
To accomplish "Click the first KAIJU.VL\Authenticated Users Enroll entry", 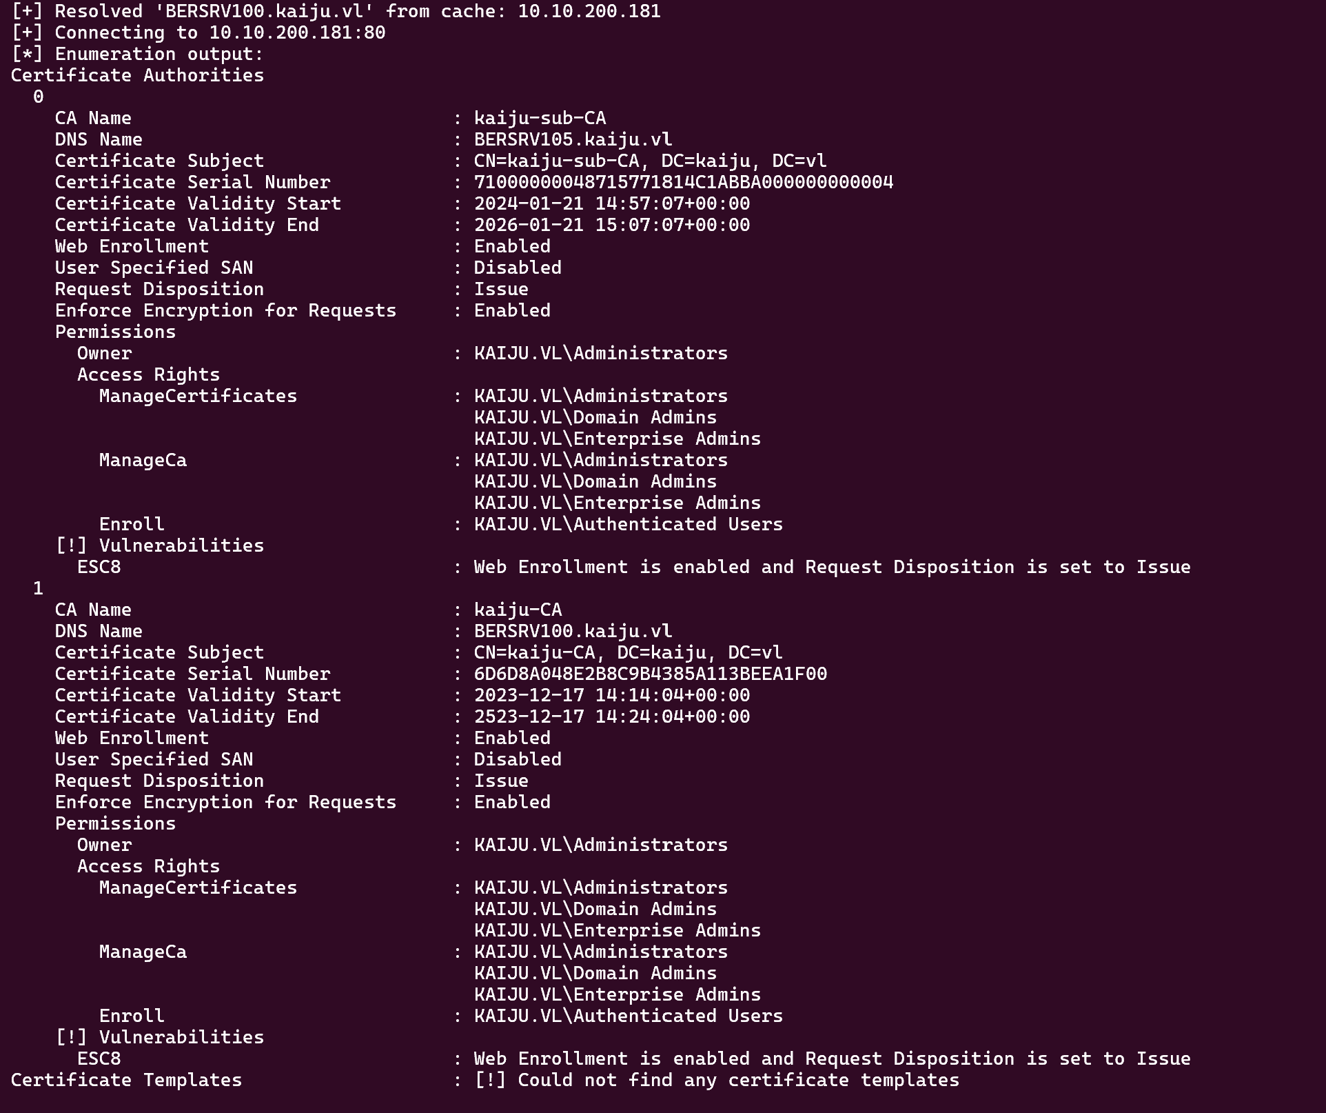I will 628,525.
